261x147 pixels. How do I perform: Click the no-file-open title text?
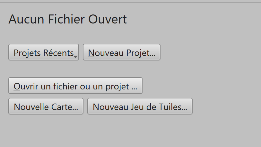(68, 19)
